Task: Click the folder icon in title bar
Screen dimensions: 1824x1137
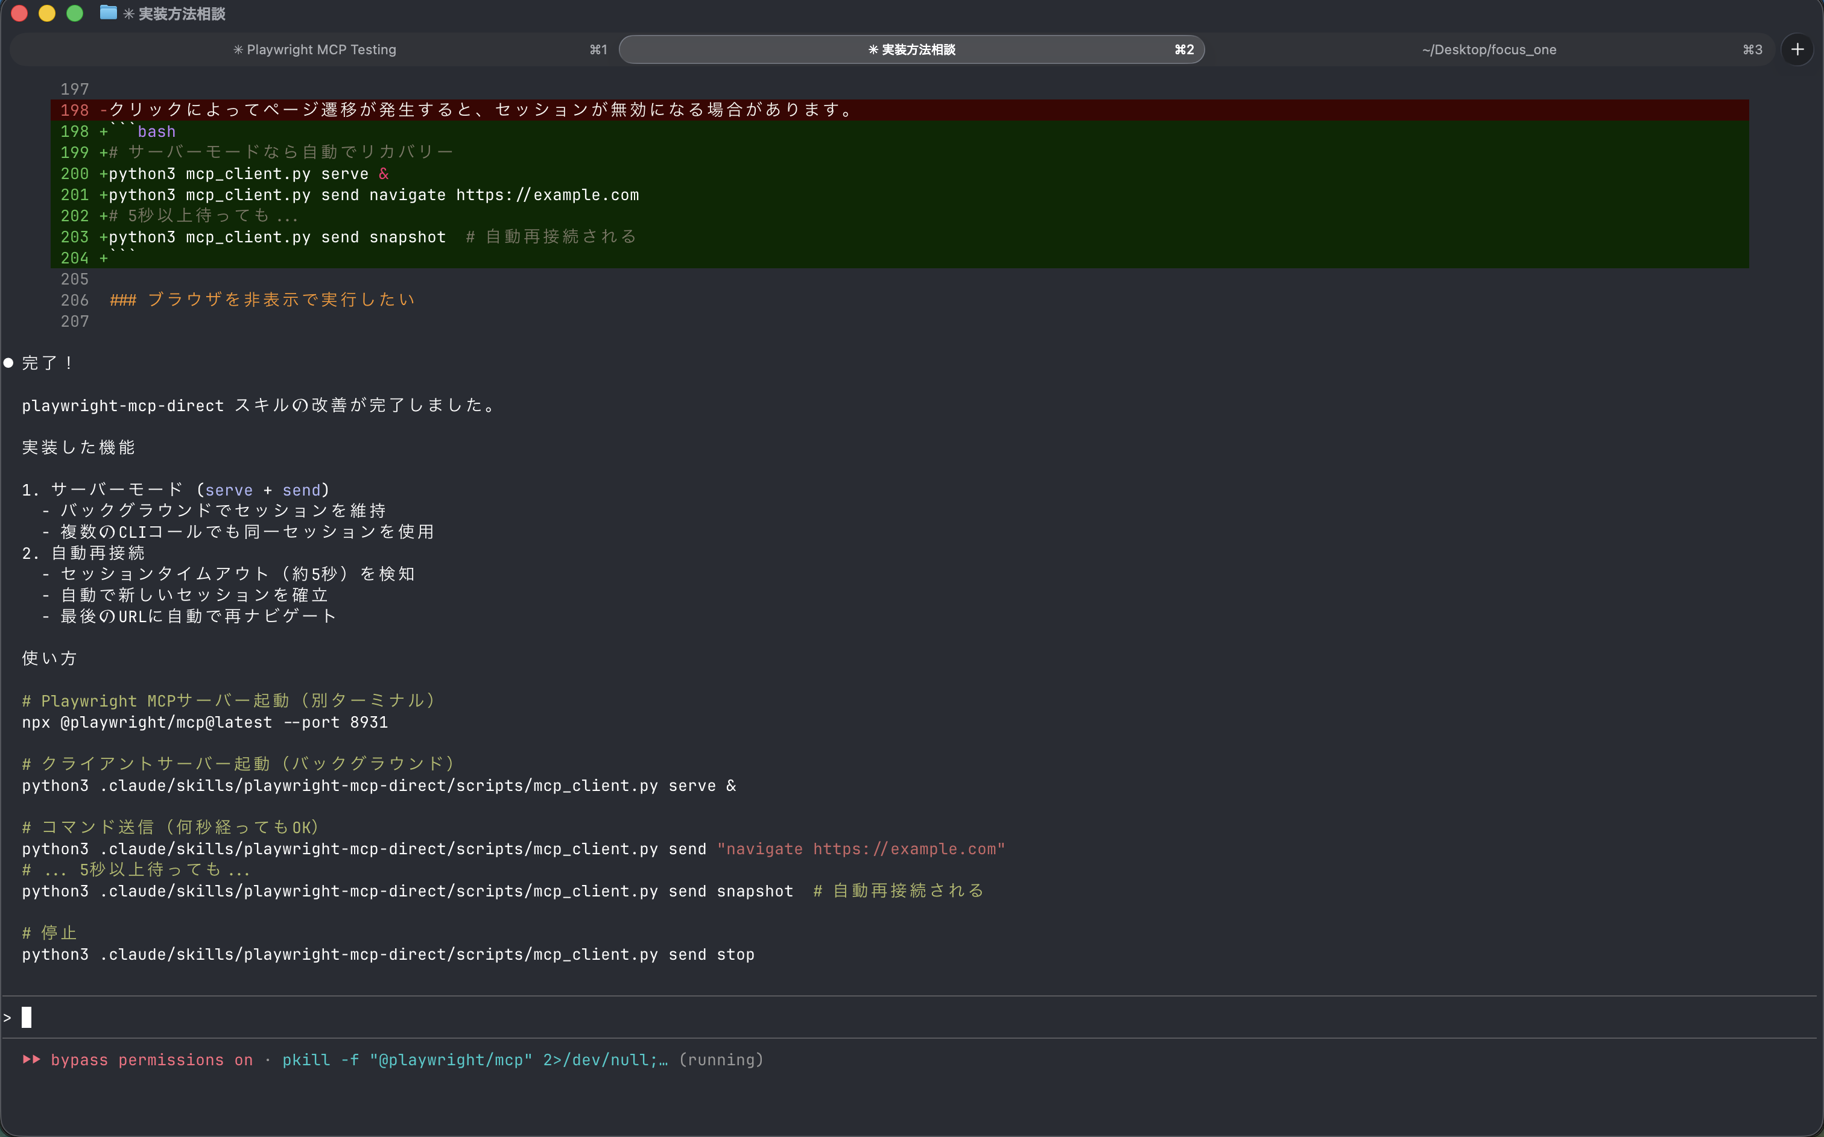Action: (x=109, y=13)
